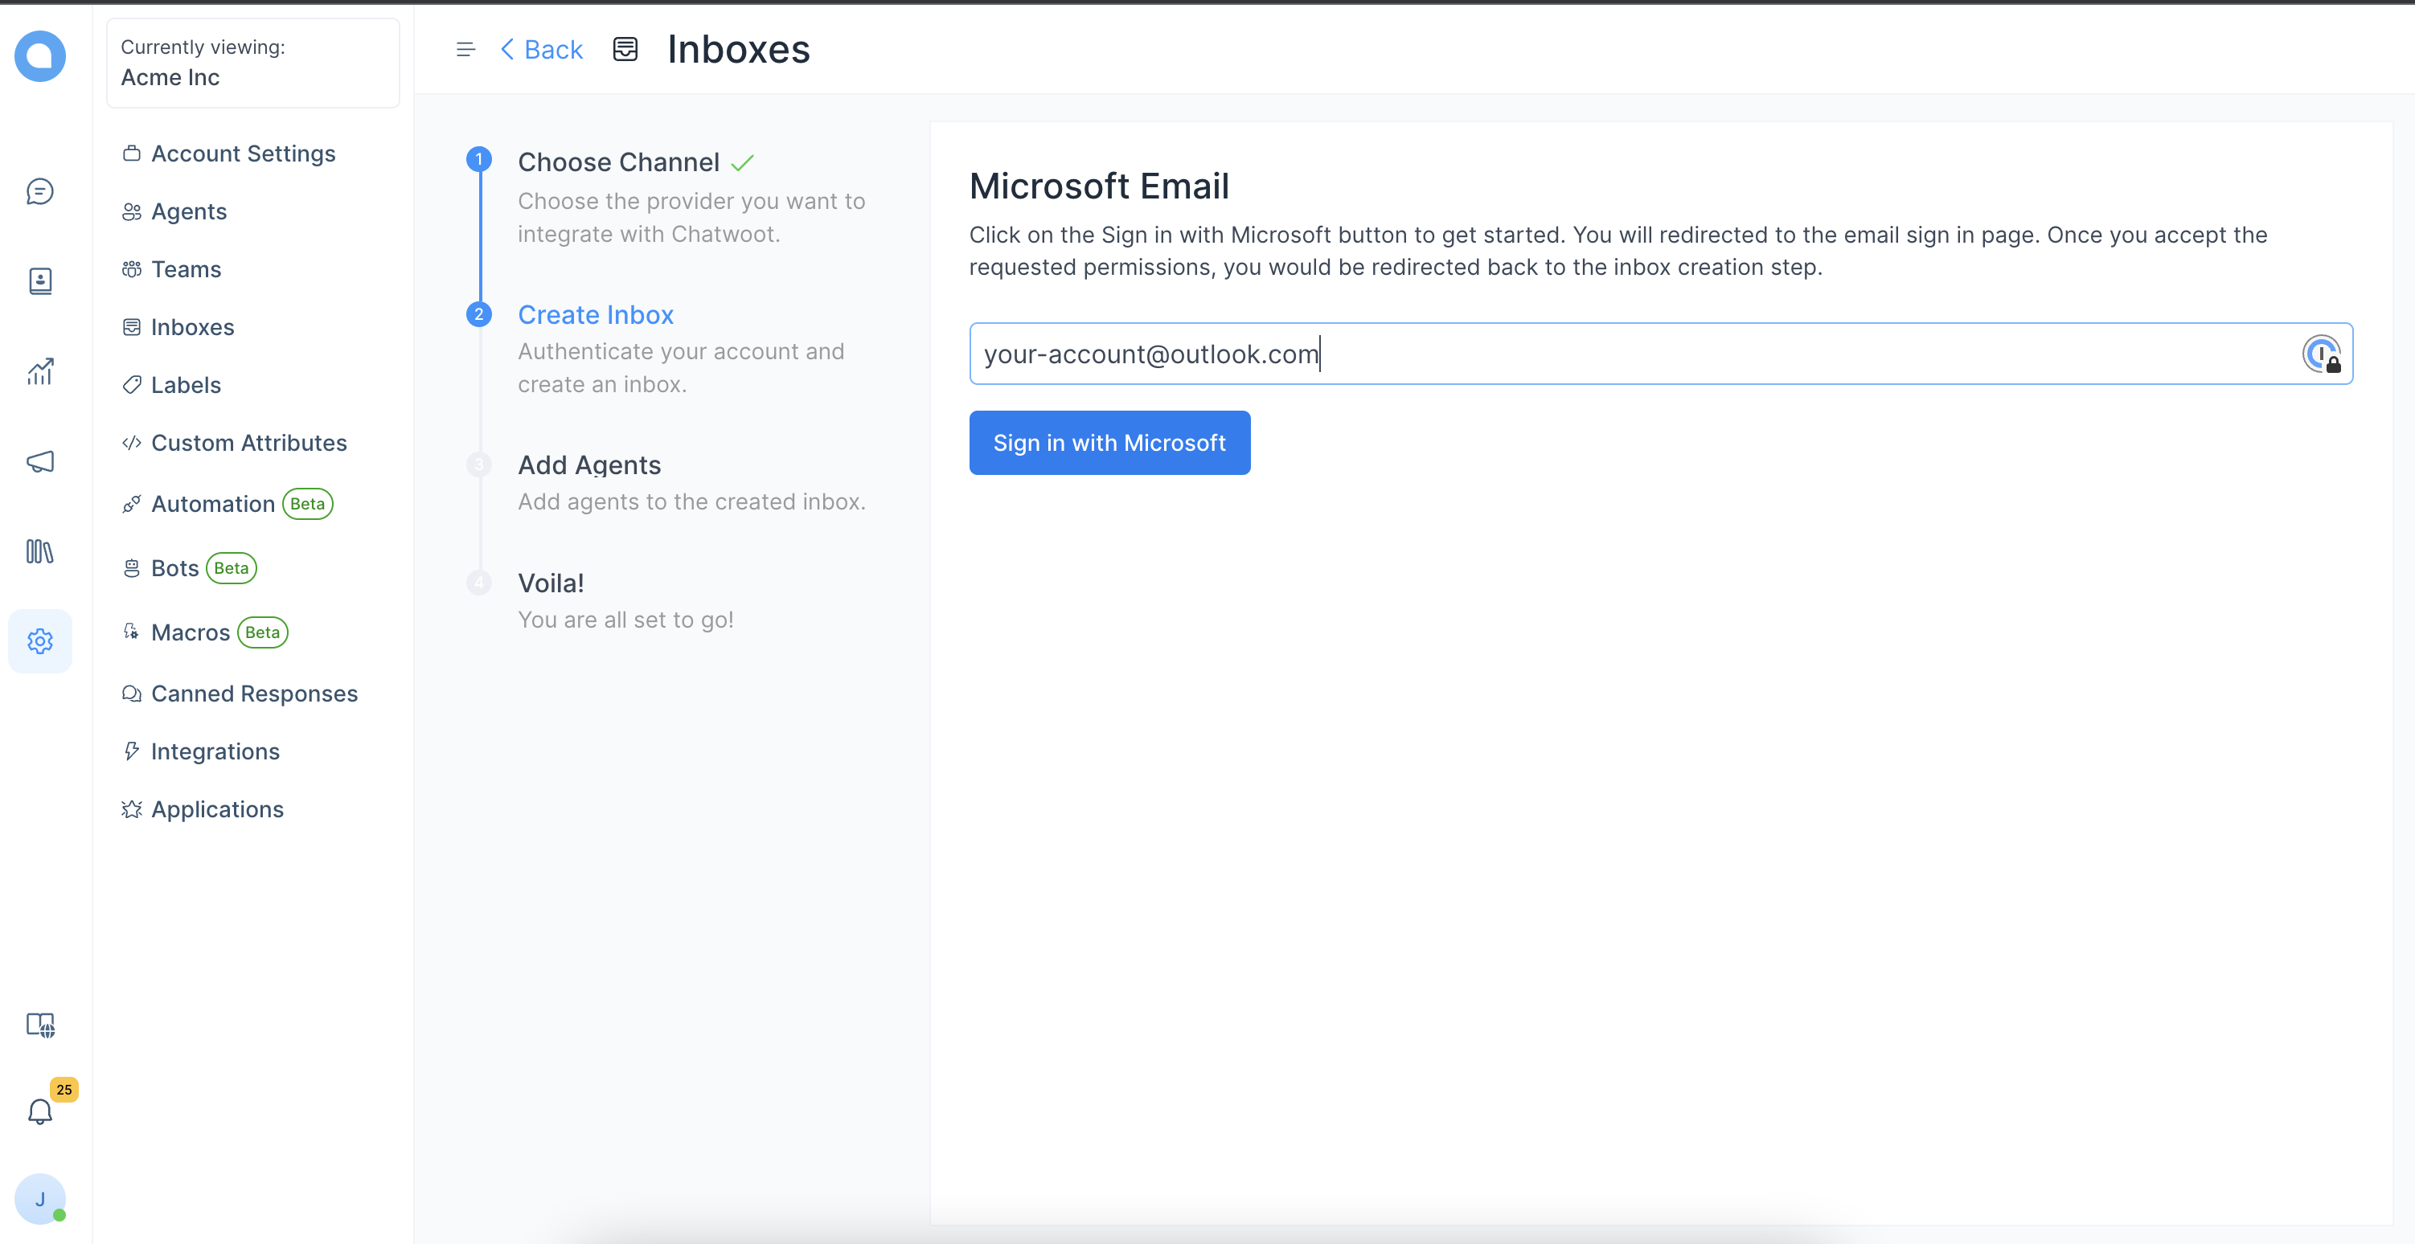Select Automation Beta menu item
The width and height of the screenshot is (2415, 1244).
point(213,505)
